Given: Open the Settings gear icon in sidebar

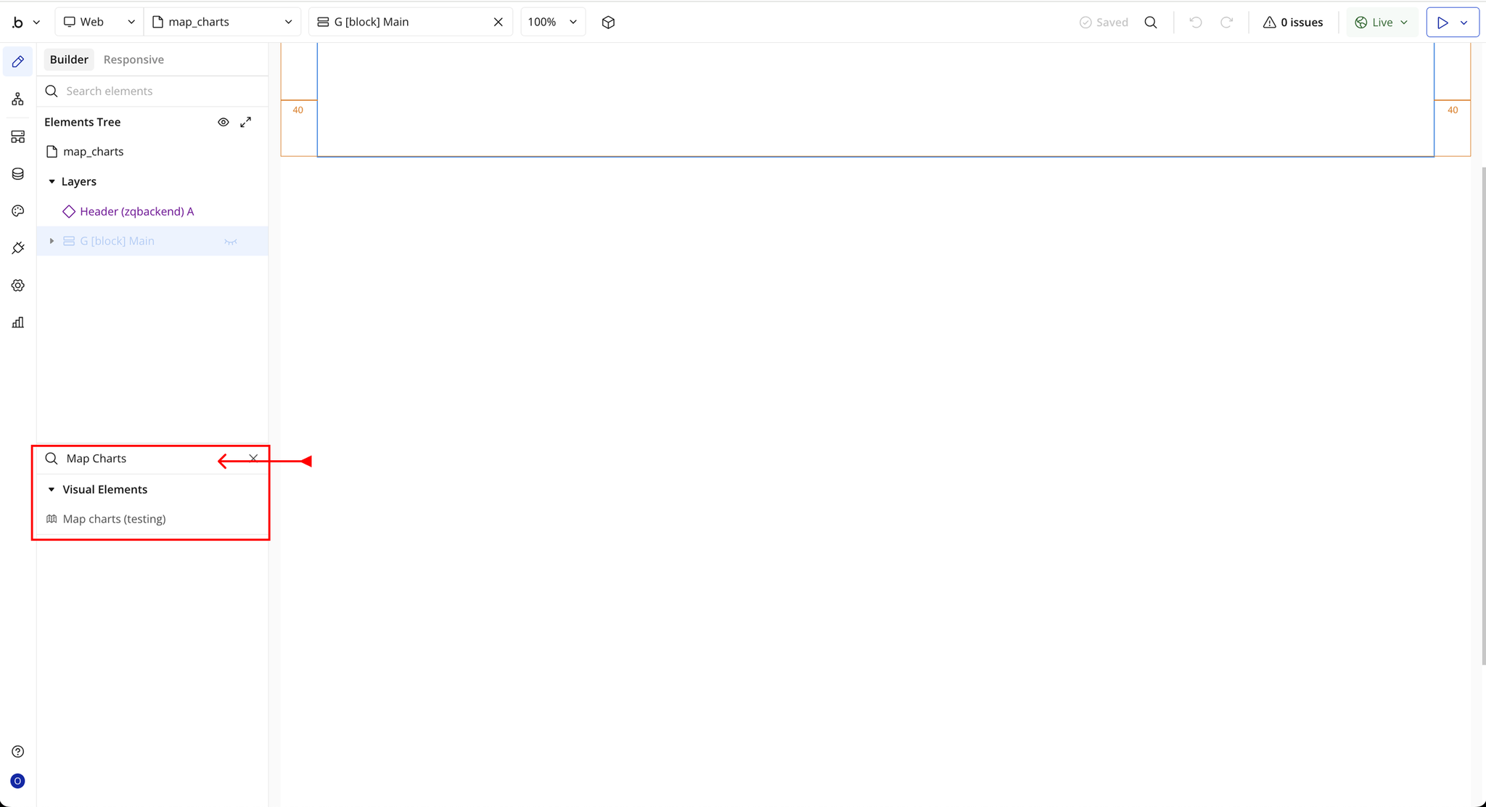Looking at the screenshot, I should (18, 286).
